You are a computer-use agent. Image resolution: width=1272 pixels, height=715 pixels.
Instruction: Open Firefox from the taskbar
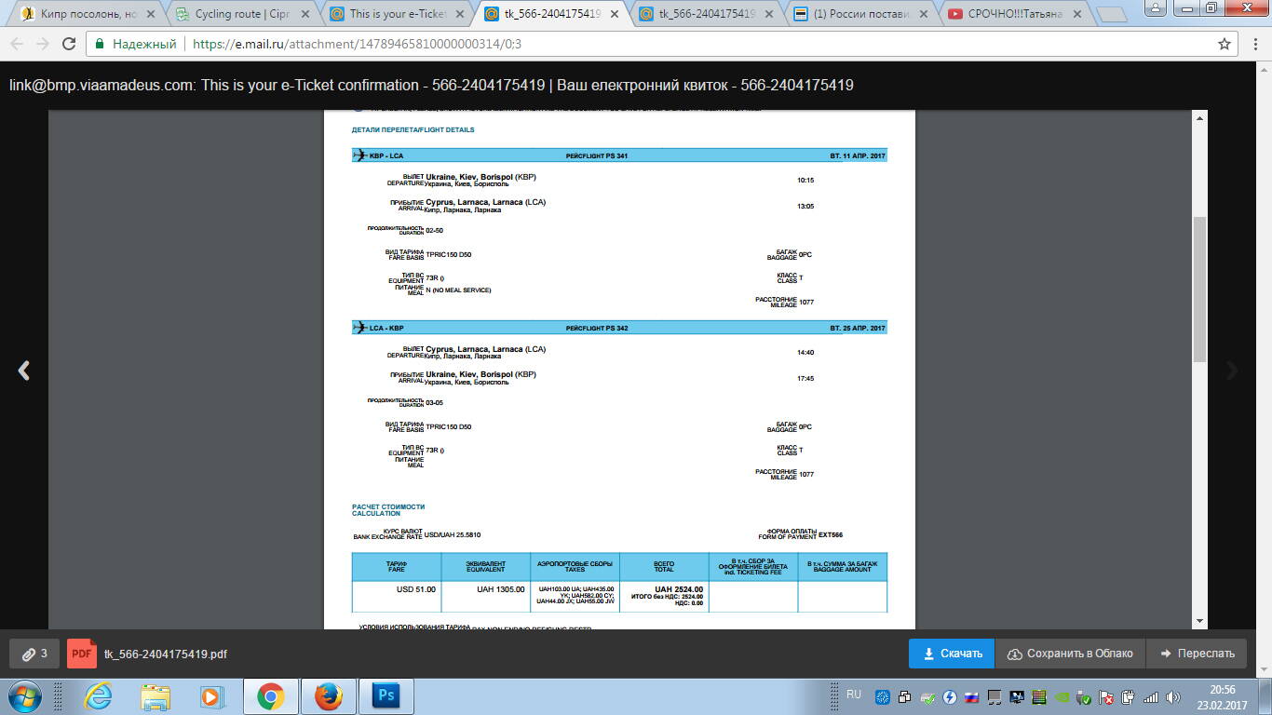(328, 696)
